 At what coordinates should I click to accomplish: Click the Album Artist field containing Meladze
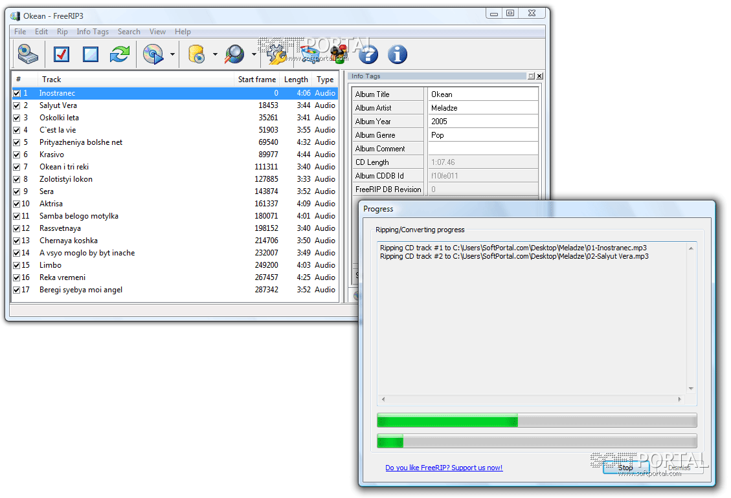(x=483, y=107)
